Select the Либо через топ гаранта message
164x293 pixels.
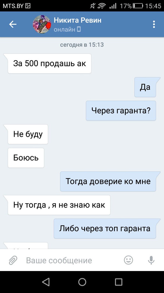tap(105, 228)
